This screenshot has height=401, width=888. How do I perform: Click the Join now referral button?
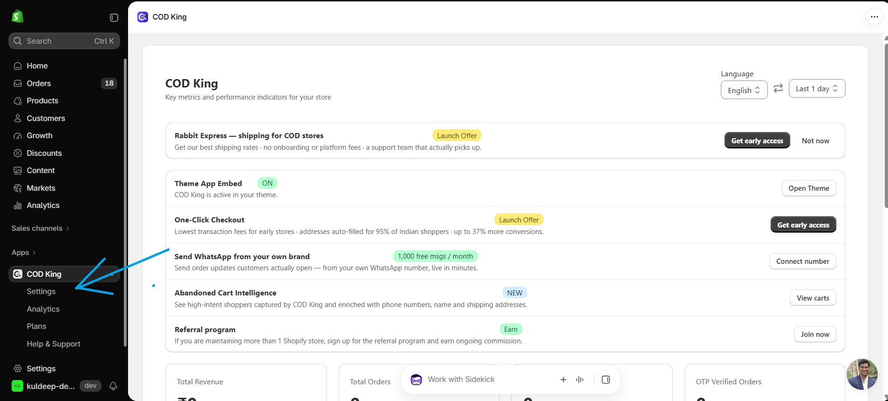pyautogui.click(x=815, y=334)
